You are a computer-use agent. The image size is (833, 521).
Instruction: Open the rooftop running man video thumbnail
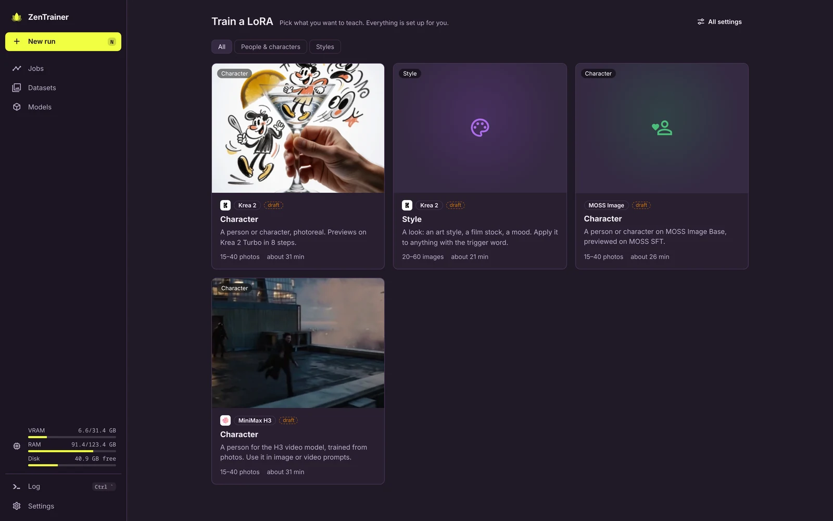coord(298,343)
